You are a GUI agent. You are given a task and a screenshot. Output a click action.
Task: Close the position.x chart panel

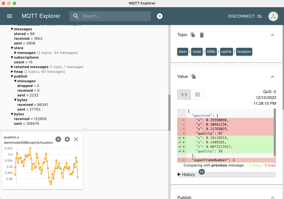point(76,139)
